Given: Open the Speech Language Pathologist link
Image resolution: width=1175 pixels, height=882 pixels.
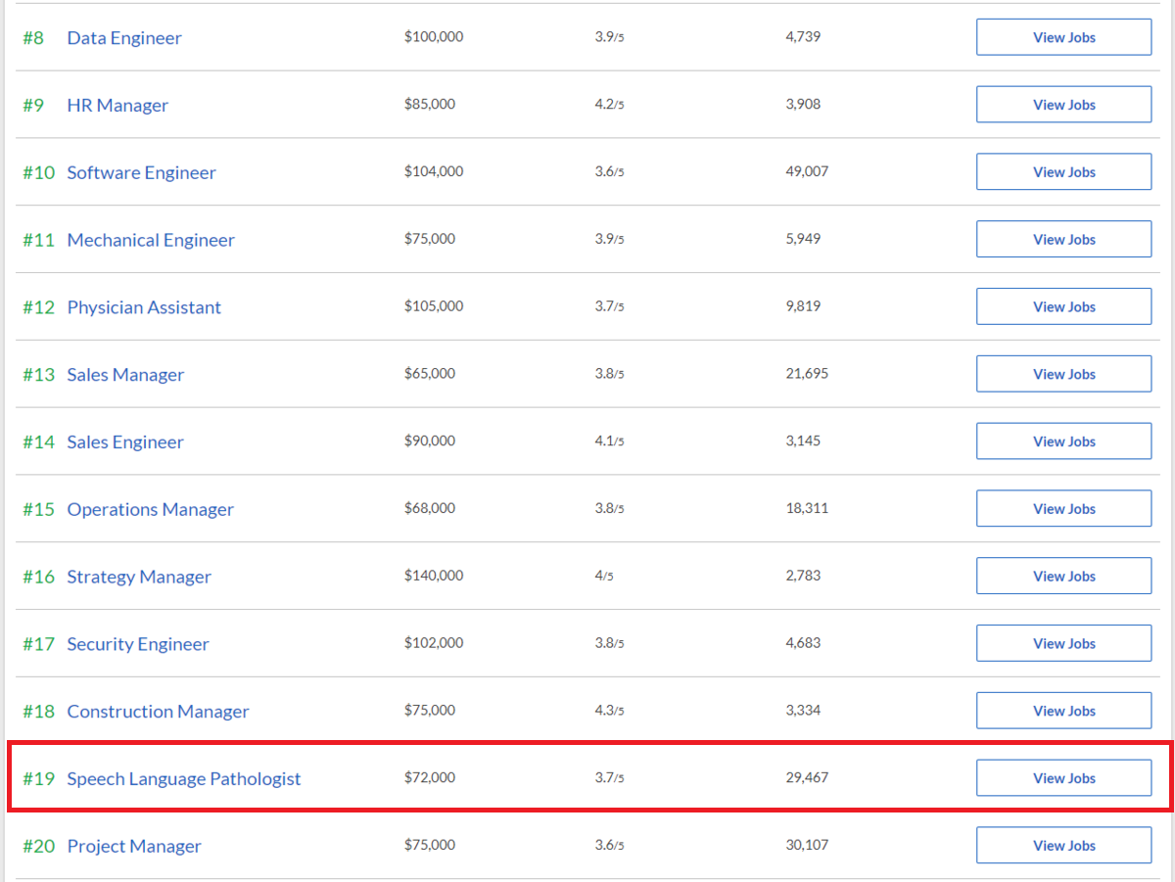Looking at the screenshot, I should 184,779.
